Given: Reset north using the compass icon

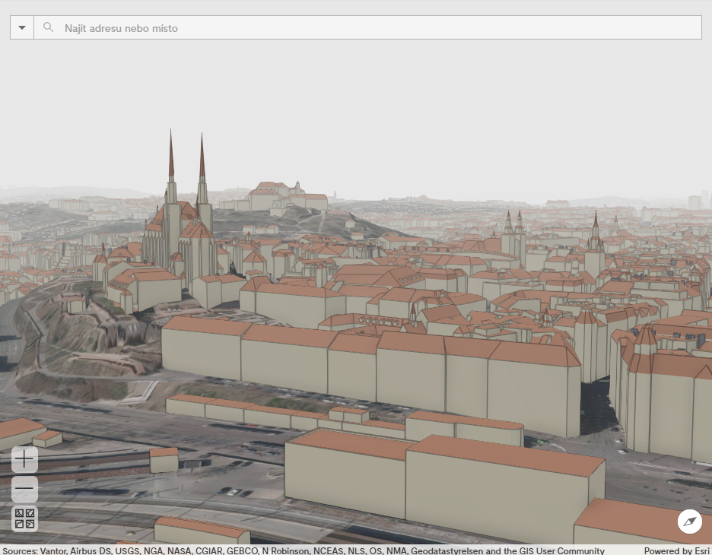Looking at the screenshot, I should click(x=689, y=522).
